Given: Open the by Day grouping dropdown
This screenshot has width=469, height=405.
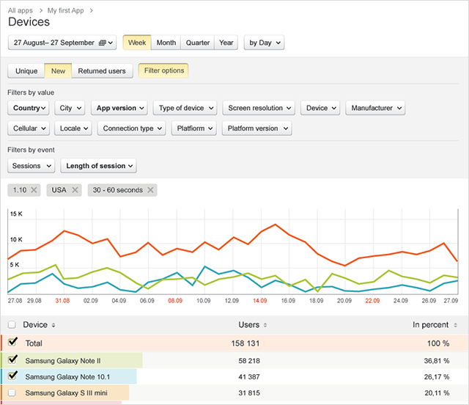Looking at the screenshot, I should [x=263, y=43].
